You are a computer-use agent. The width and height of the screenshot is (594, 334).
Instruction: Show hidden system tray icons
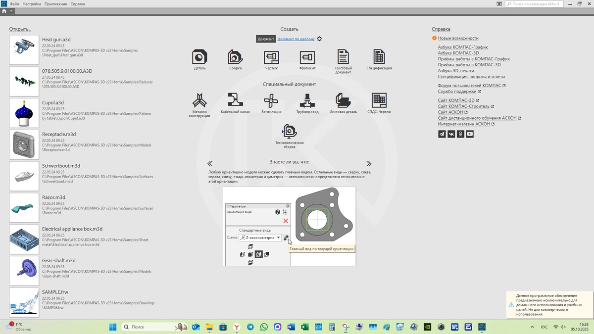tap(532, 327)
